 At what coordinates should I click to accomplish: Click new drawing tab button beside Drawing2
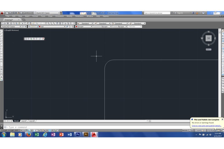coord(24,20)
